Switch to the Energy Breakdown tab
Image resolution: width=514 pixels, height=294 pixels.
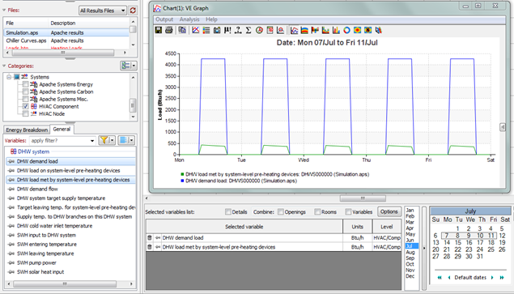click(x=27, y=130)
